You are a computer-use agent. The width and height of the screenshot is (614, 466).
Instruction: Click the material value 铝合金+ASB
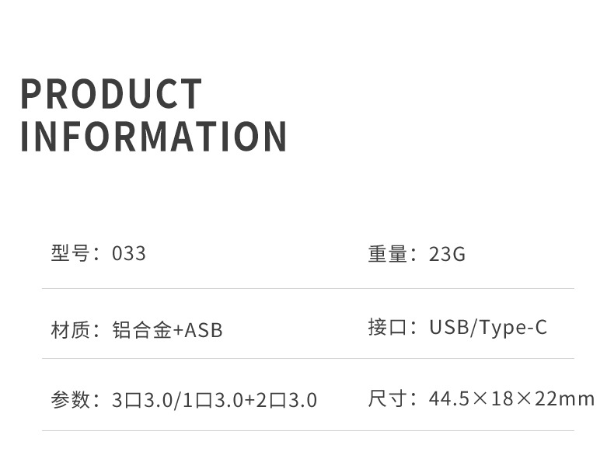click(x=167, y=330)
